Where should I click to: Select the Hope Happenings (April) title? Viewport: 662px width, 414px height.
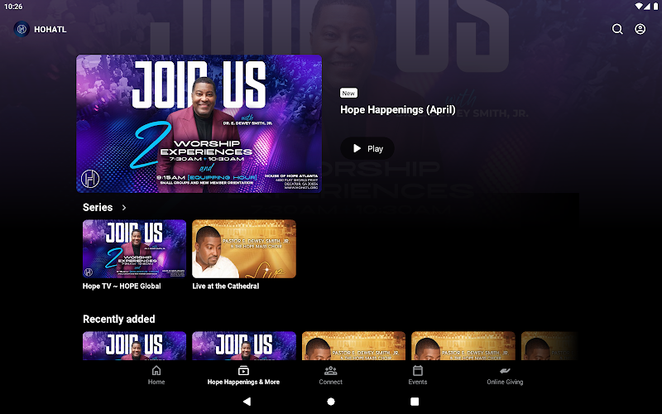pyautogui.click(x=398, y=110)
